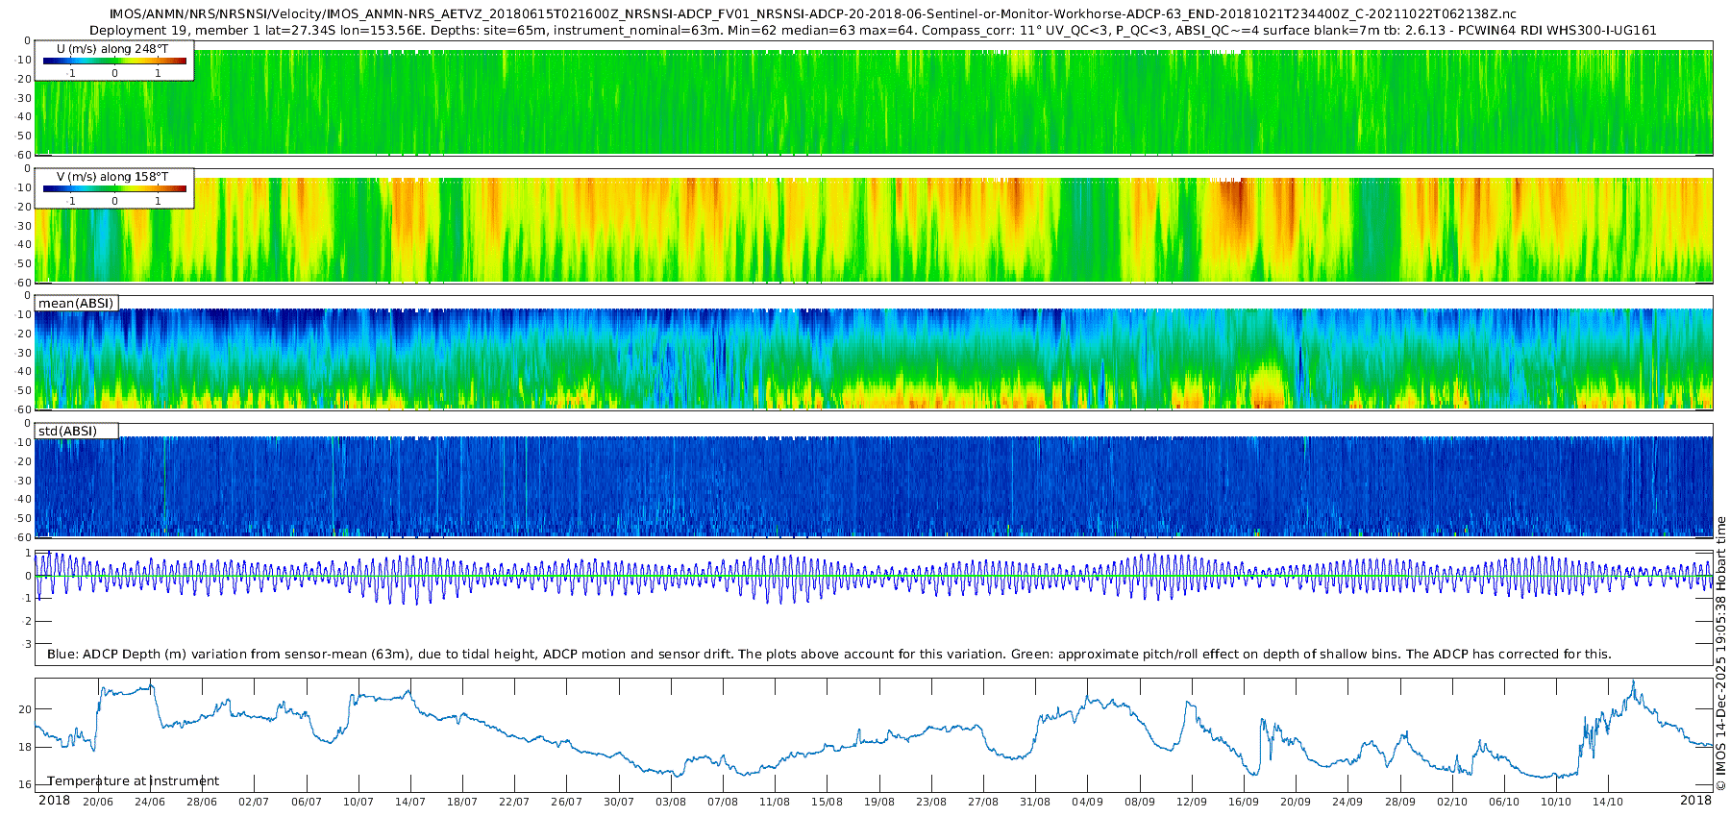The width and height of the screenshot is (1730, 817).
Task: Click the mean(ABSI) panel label
Action: tap(76, 304)
